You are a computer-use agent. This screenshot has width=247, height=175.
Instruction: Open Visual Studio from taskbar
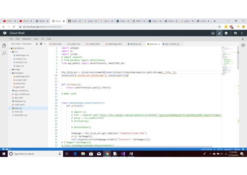point(123,154)
